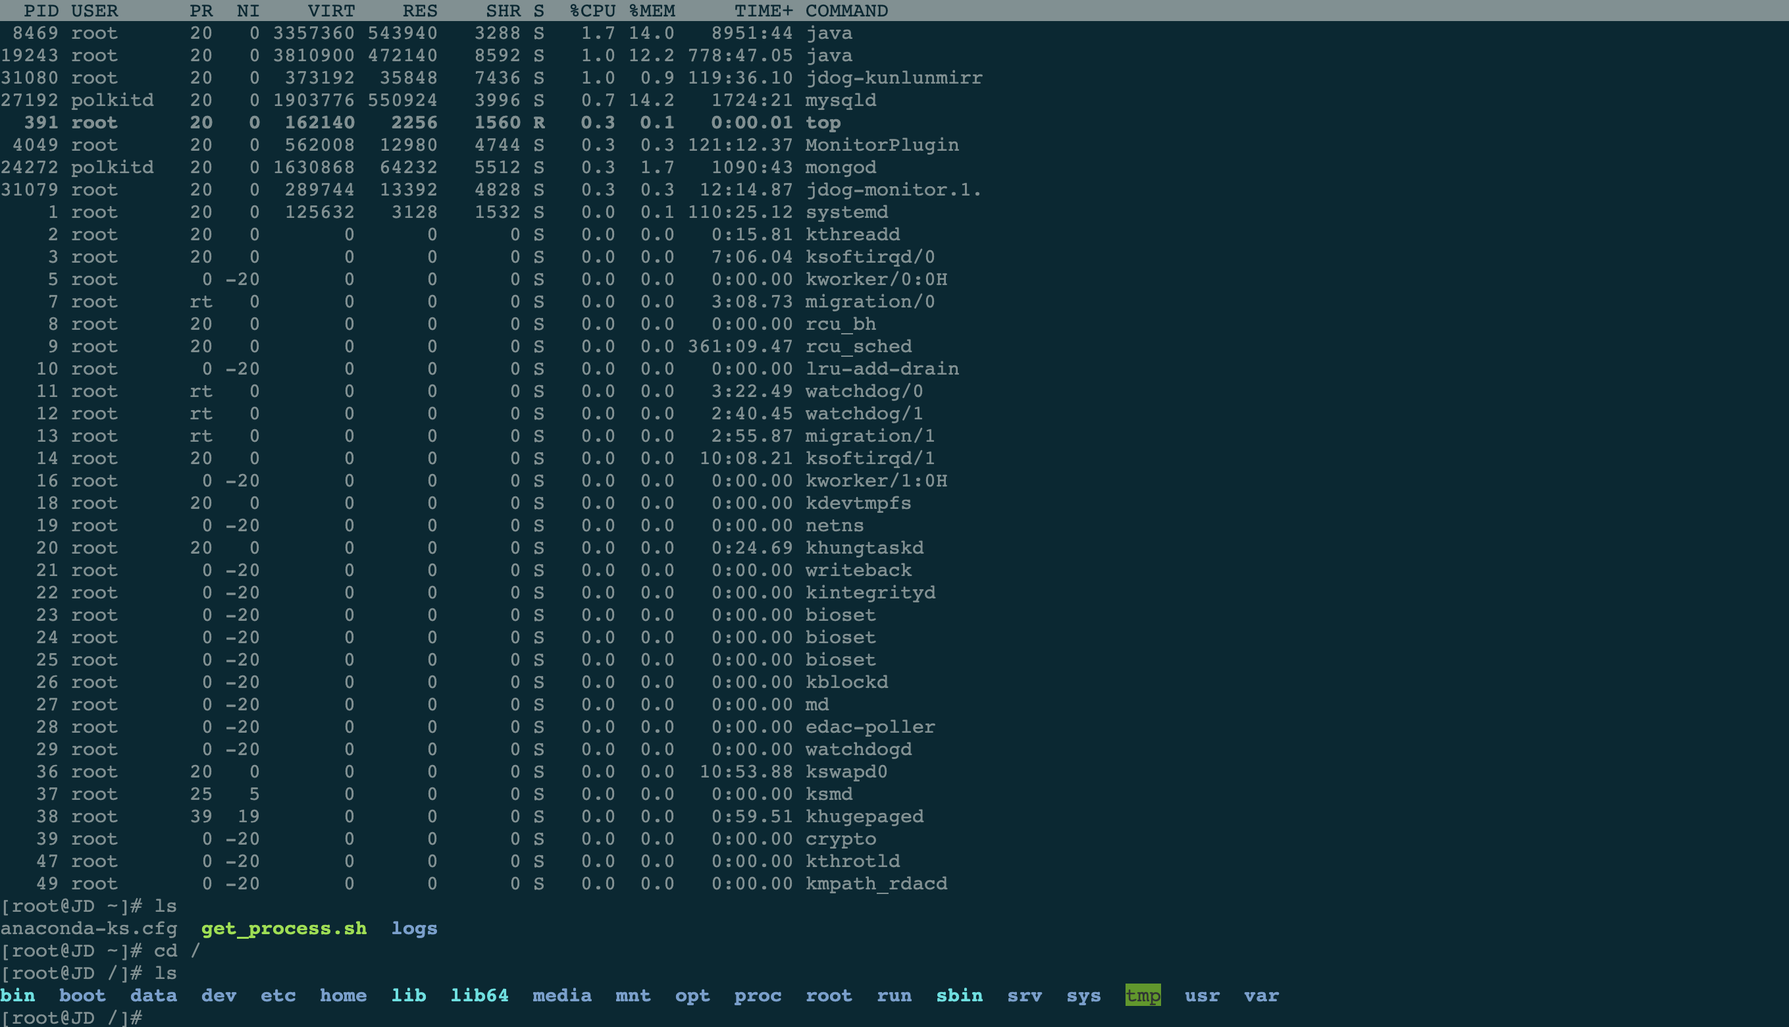This screenshot has width=1789, height=1027.
Task: Click the var directory name
Action: point(1261,995)
